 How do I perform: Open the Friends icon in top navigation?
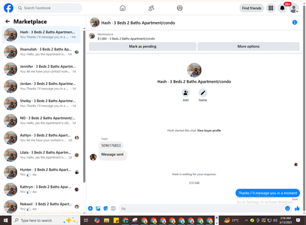click(x=151, y=8)
